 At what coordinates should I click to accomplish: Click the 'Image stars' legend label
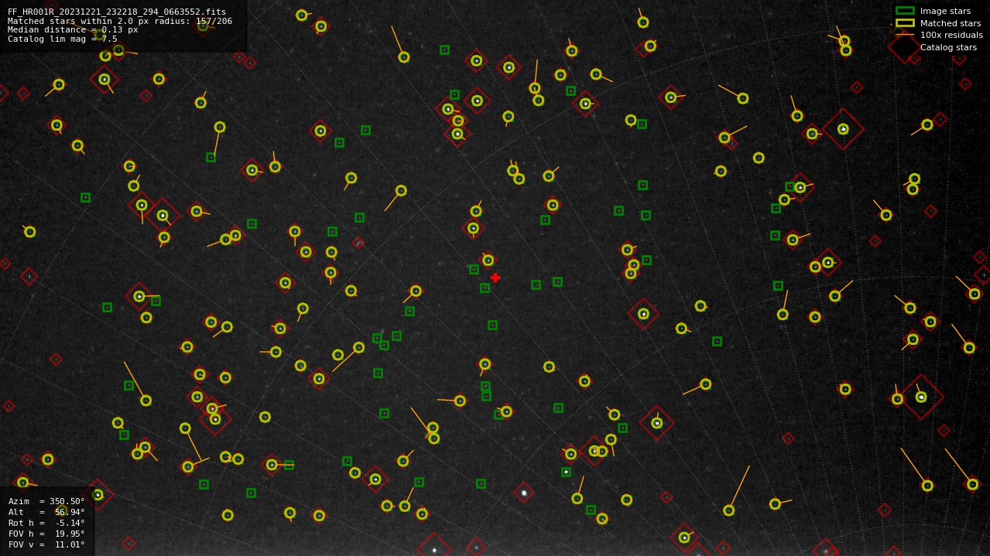tap(945, 11)
